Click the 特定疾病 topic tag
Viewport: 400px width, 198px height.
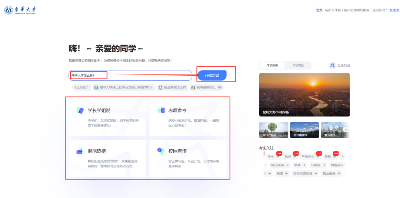(280, 165)
